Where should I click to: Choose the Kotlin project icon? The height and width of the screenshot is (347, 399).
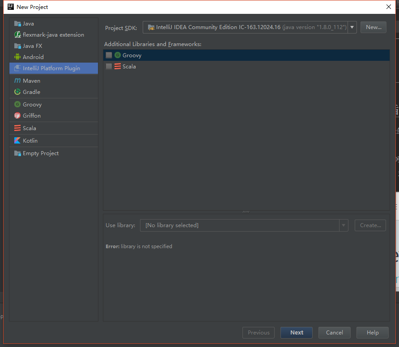(x=17, y=140)
